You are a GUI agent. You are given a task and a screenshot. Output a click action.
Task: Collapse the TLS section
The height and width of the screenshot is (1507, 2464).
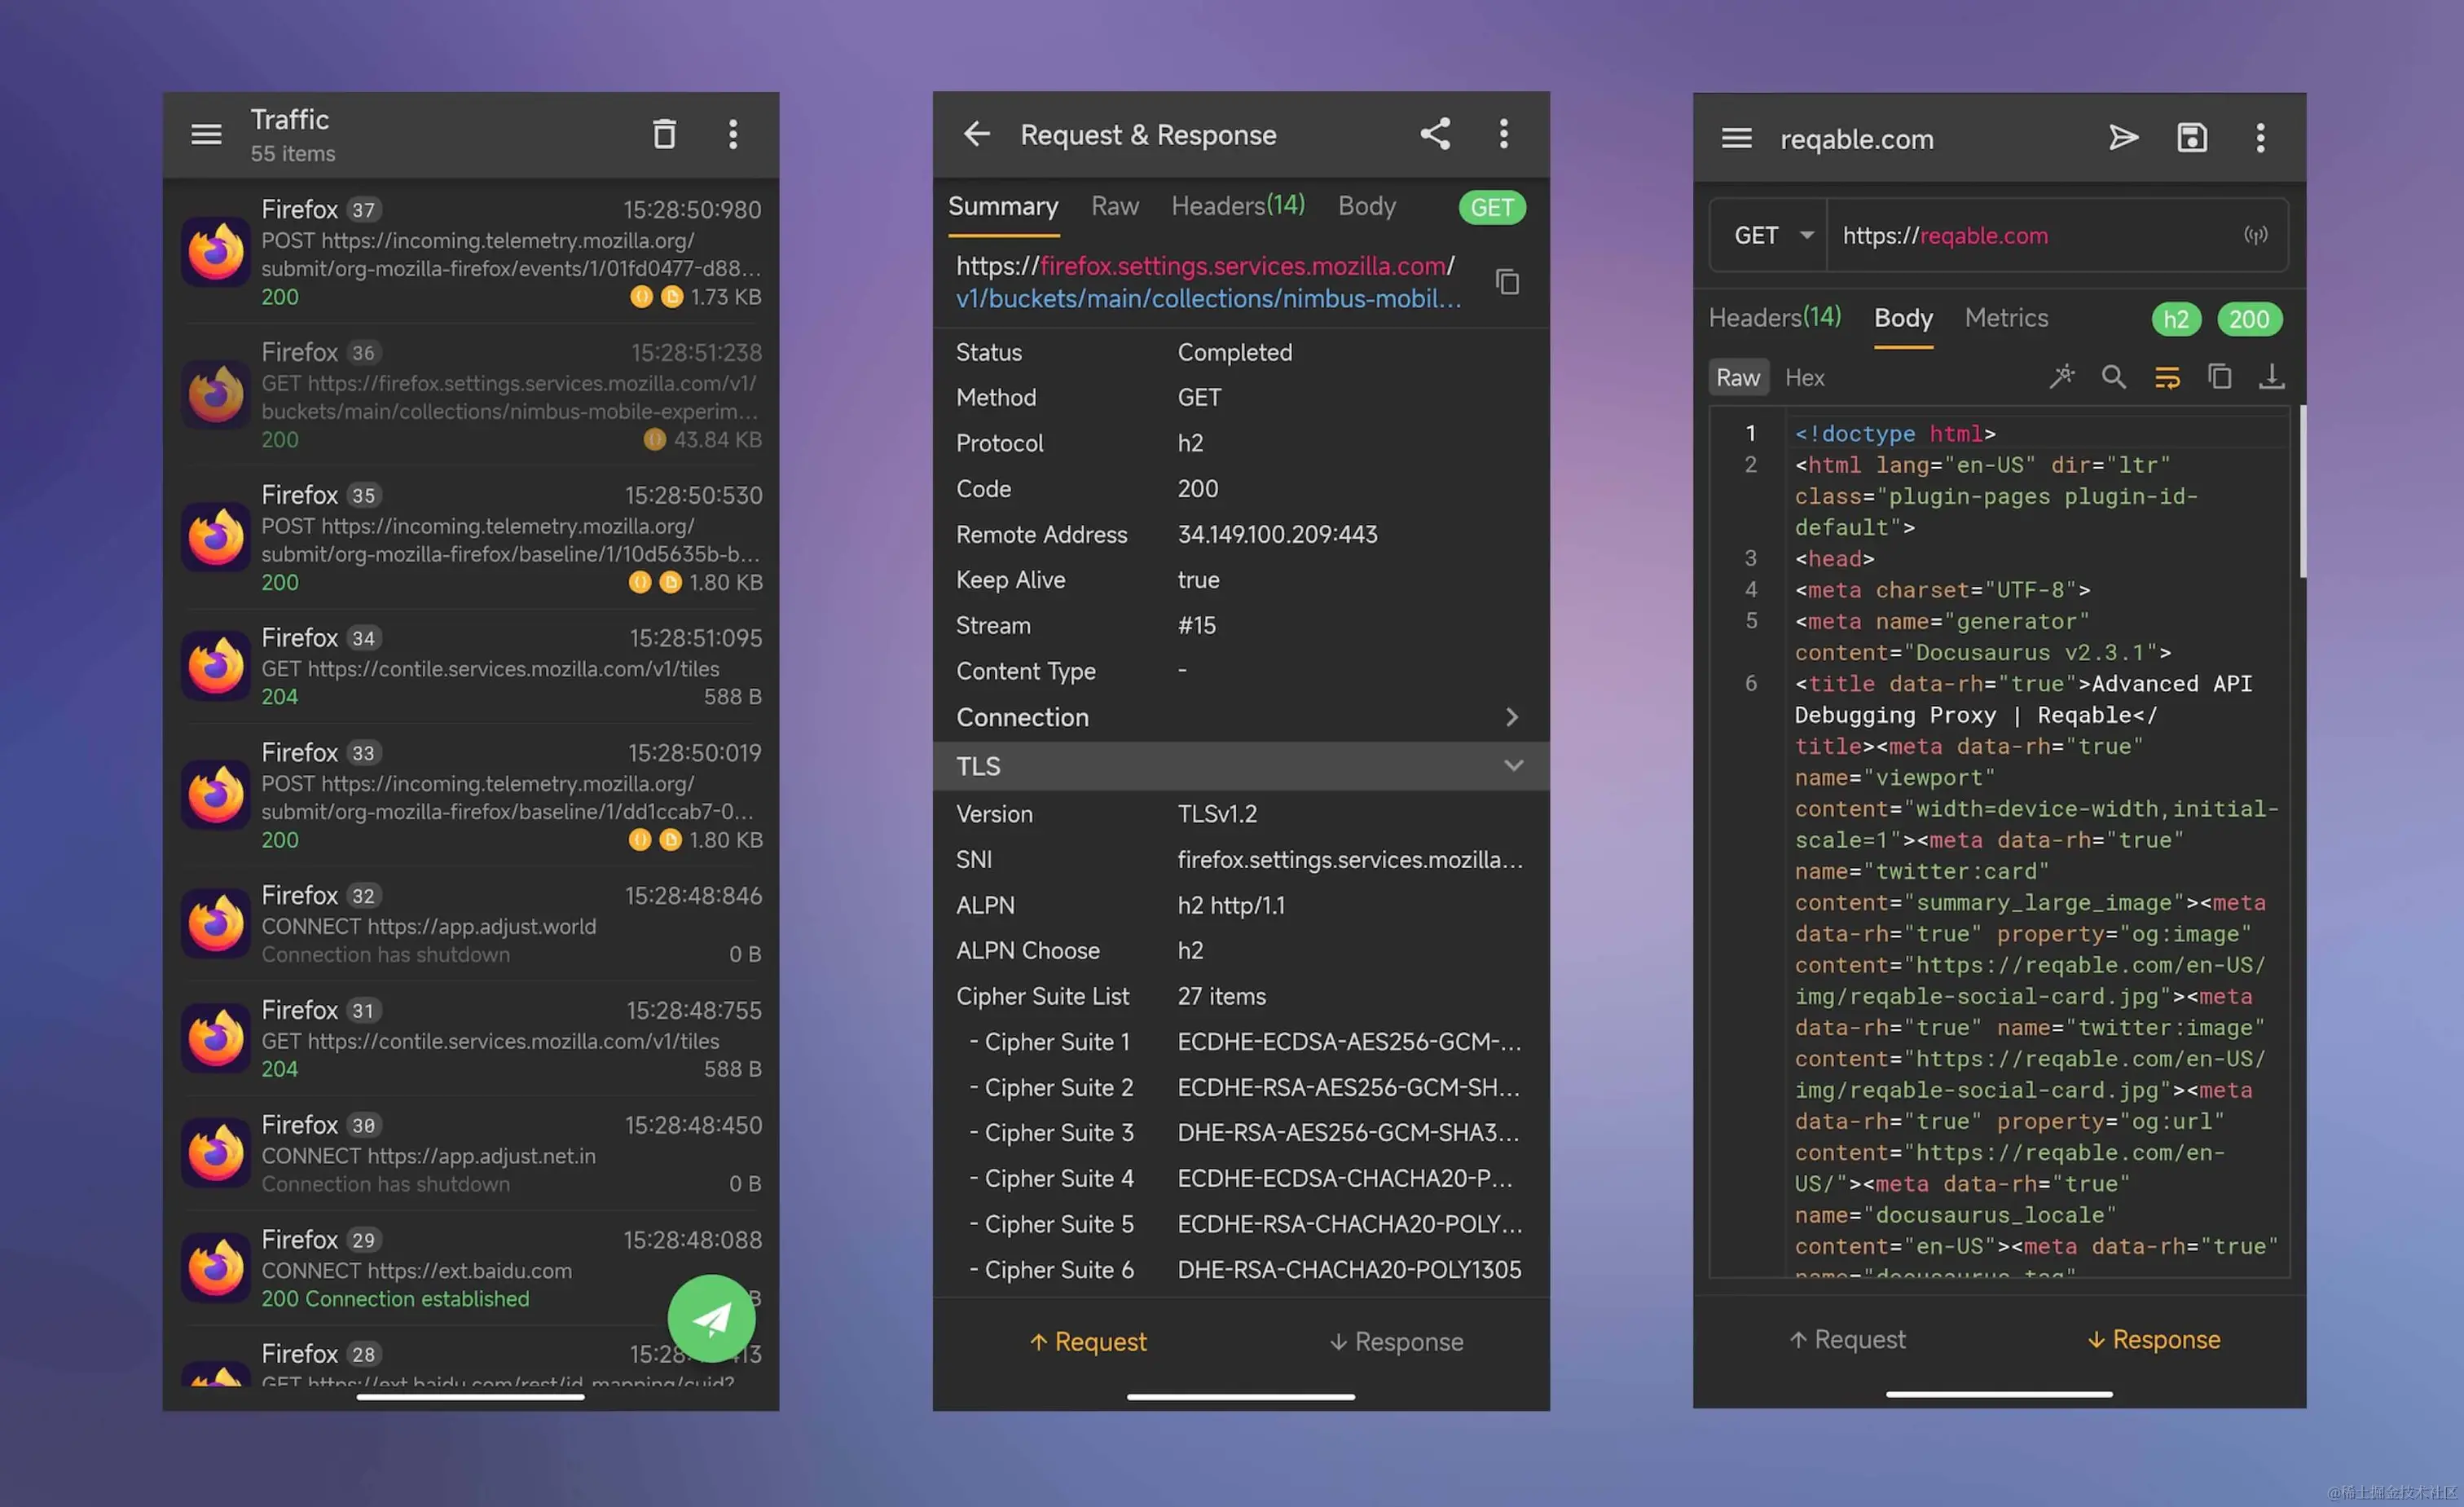1513,766
